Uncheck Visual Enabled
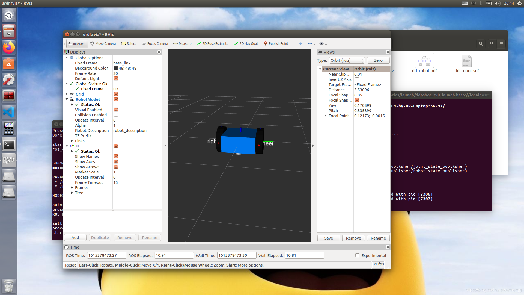Viewport: 524px width, 295px height. pos(116,110)
